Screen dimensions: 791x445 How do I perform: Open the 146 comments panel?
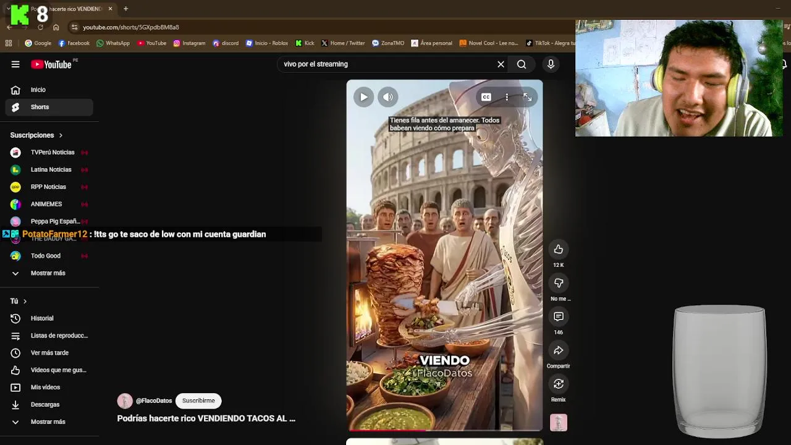click(x=558, y=316)
